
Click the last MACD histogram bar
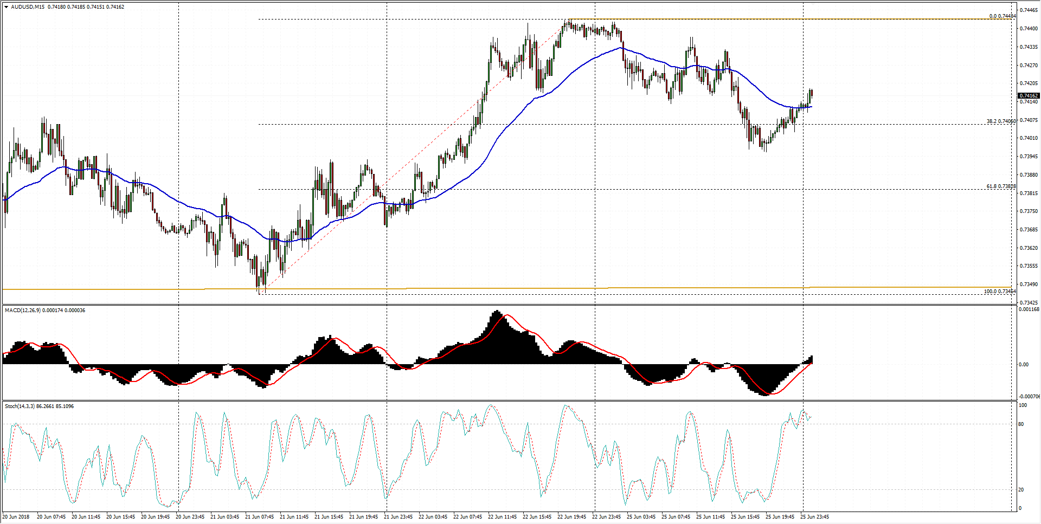tap(812, 360)
